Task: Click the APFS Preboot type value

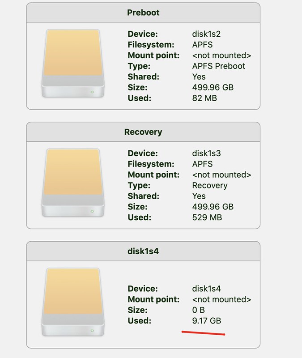Action: pyautogui.click(x=219, y=66)
